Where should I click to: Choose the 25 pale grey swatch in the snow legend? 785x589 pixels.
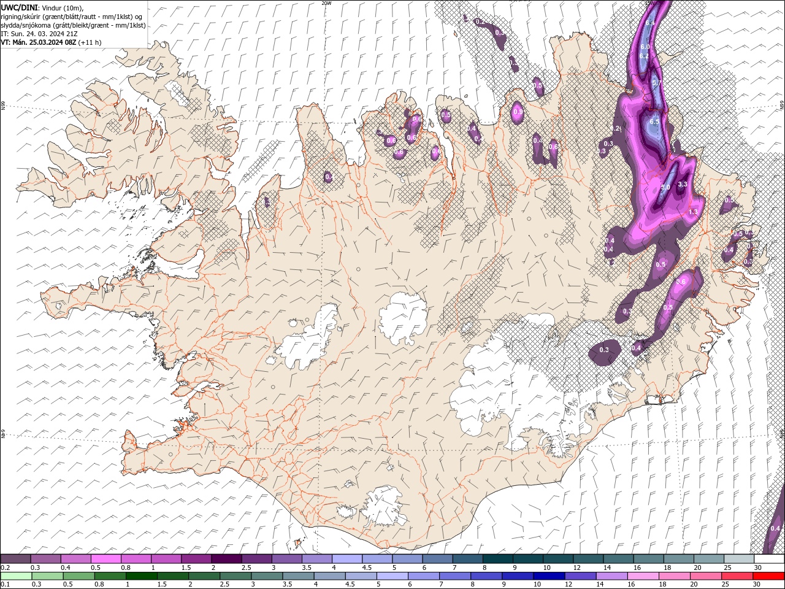[x=738, y=559]
